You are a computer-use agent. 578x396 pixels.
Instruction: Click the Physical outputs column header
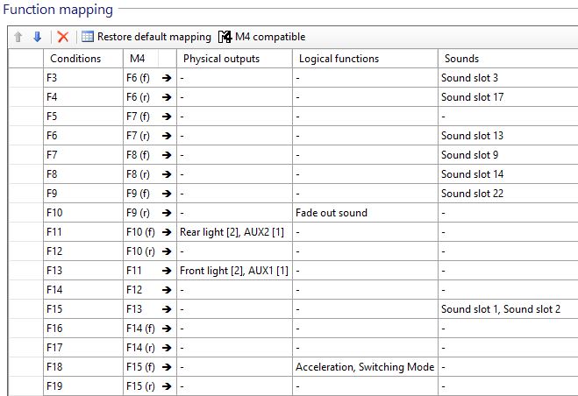[x=221, y=59]
